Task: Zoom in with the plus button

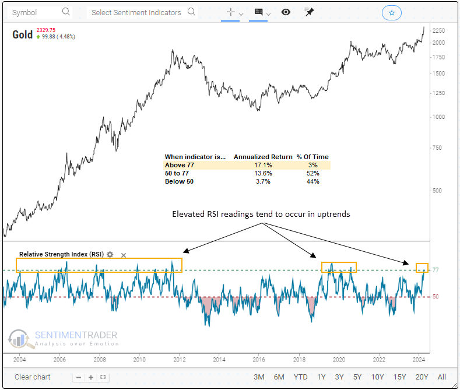Action: click(91, 377)
